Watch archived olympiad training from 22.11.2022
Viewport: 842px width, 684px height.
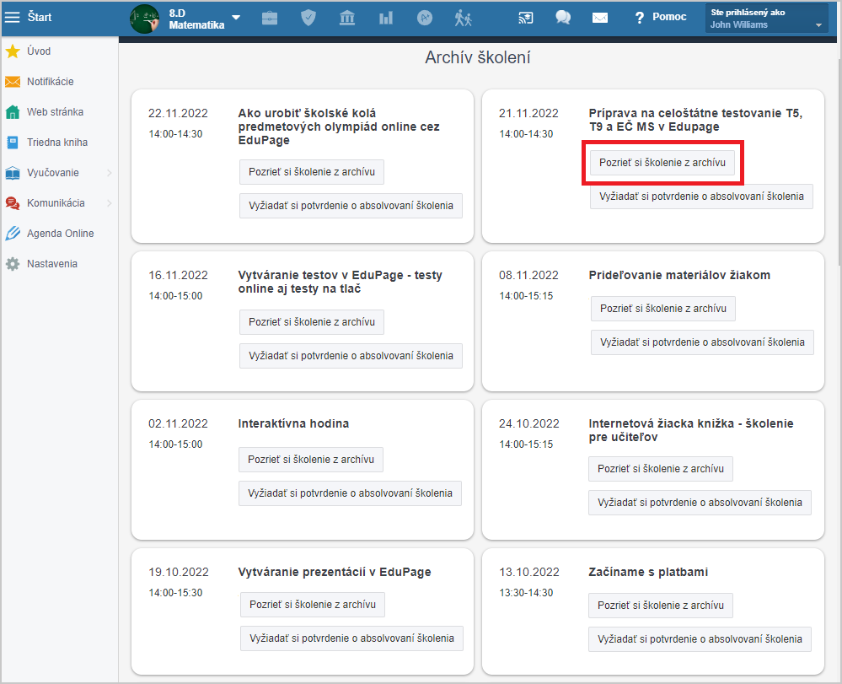[x=312, y=172]
